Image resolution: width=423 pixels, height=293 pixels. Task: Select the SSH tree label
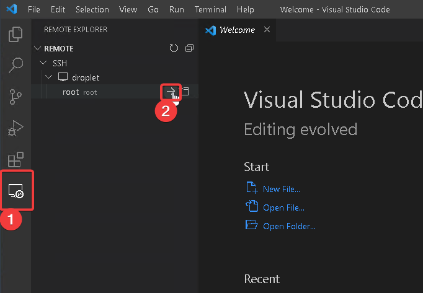point(60,63)
